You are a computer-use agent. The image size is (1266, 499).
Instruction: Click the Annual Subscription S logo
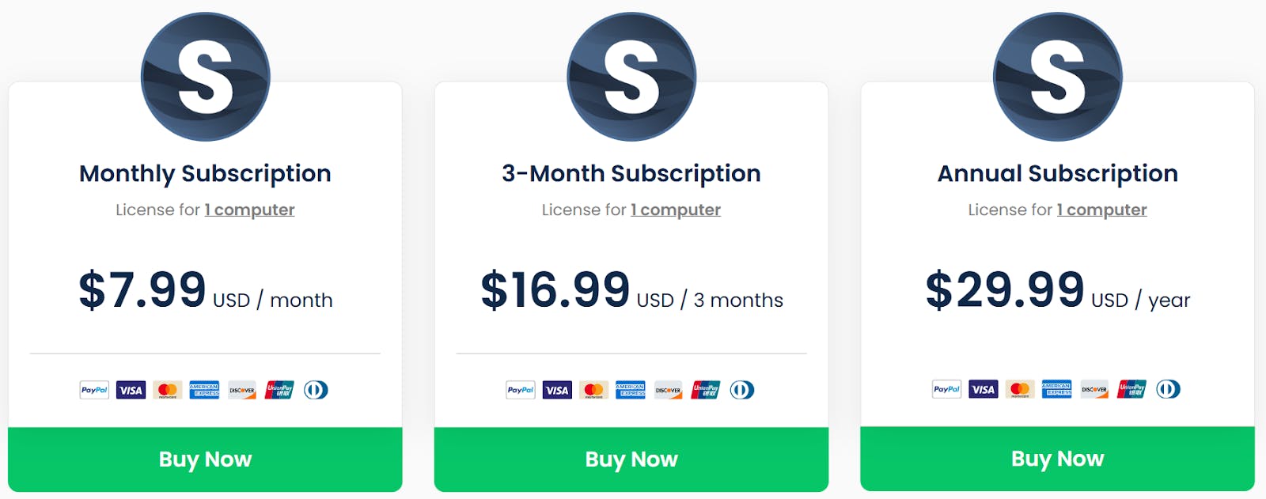click(1057, 77)
